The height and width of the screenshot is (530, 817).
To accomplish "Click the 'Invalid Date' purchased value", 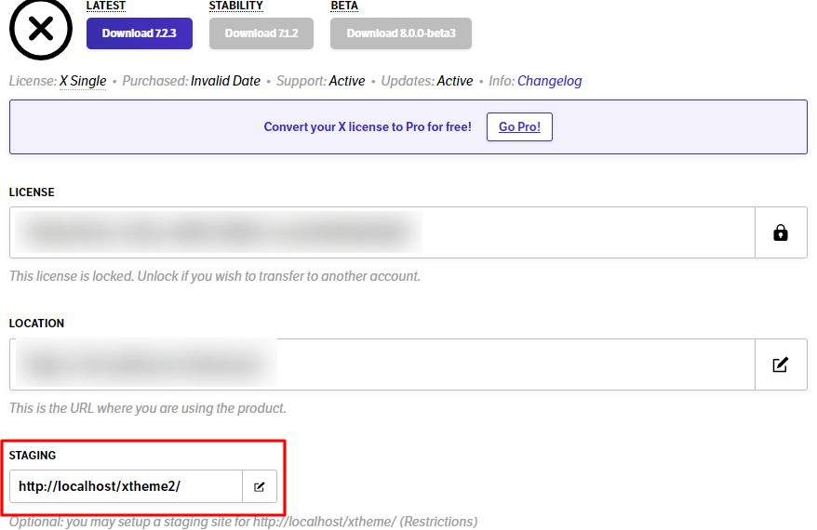I will (225, 81).
